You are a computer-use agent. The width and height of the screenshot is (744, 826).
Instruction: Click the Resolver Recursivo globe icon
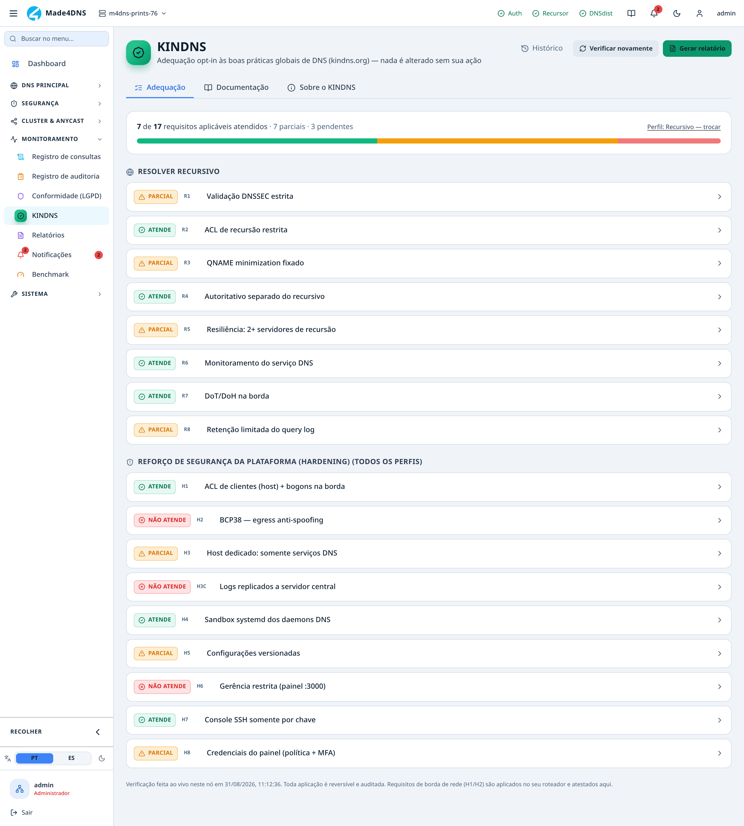(x=130, y=172)
